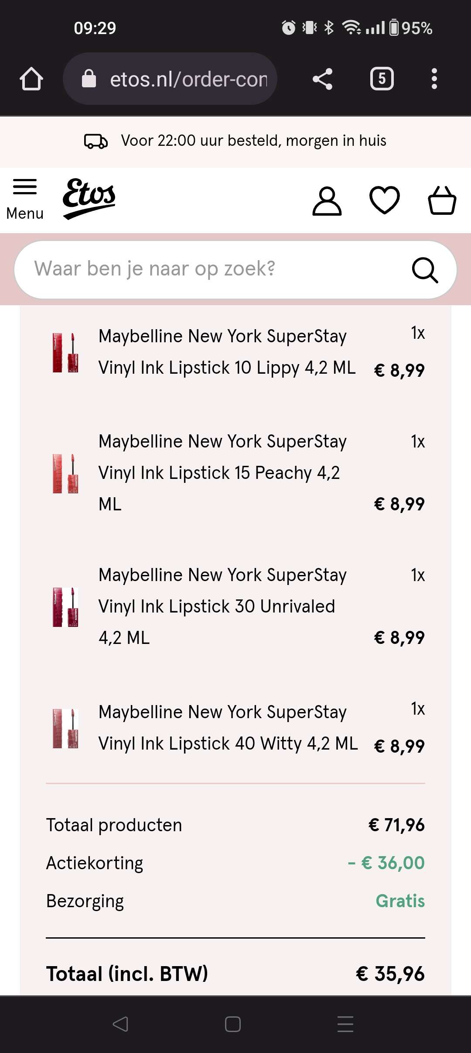Tap the magnifying glass search icon

point(425,270)
